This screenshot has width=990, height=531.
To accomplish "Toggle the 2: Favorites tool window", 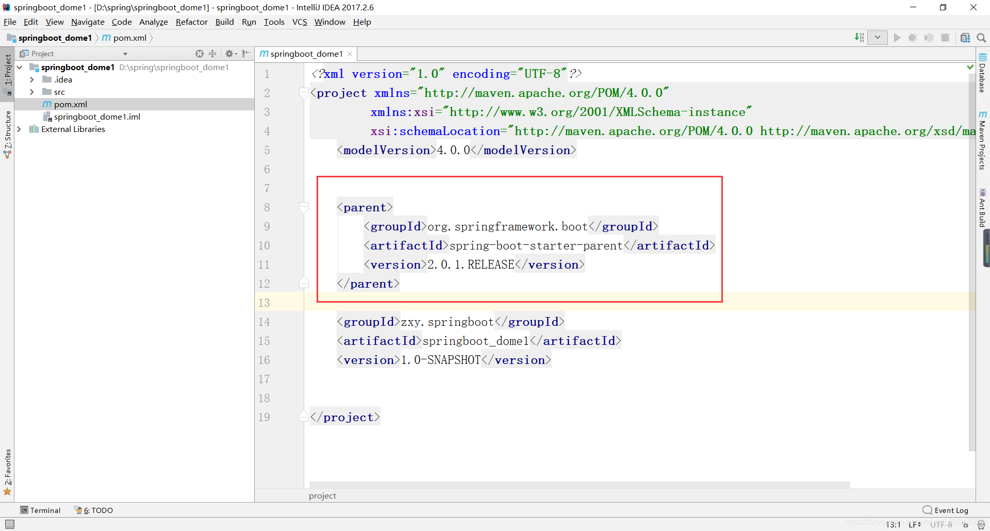I will point(7,472).
